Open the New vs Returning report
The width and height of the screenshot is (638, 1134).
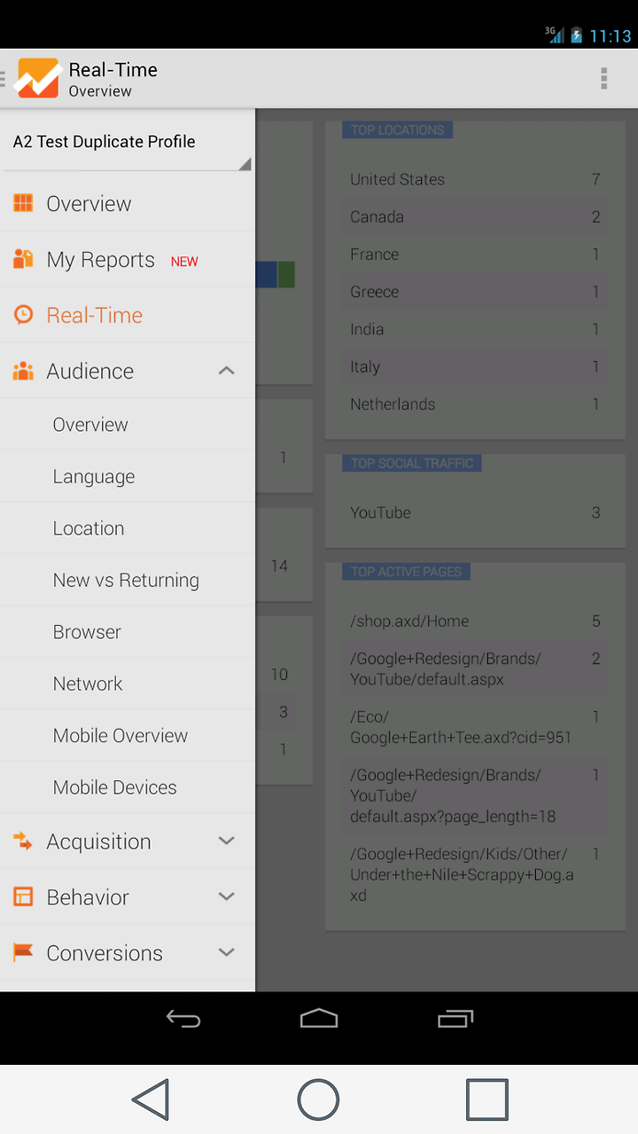click(x=128, y=580)
